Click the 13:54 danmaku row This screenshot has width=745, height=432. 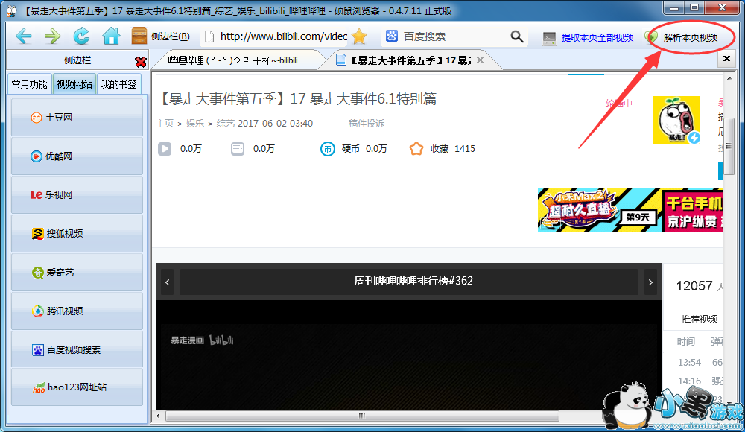[700, 363]
